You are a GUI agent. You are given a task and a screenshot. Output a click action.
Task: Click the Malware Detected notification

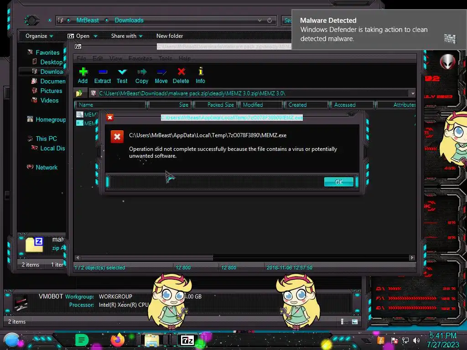pos(379,30)
